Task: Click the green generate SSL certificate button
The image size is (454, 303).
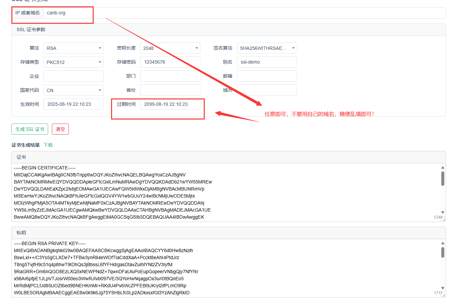Action: coord(30,129)
